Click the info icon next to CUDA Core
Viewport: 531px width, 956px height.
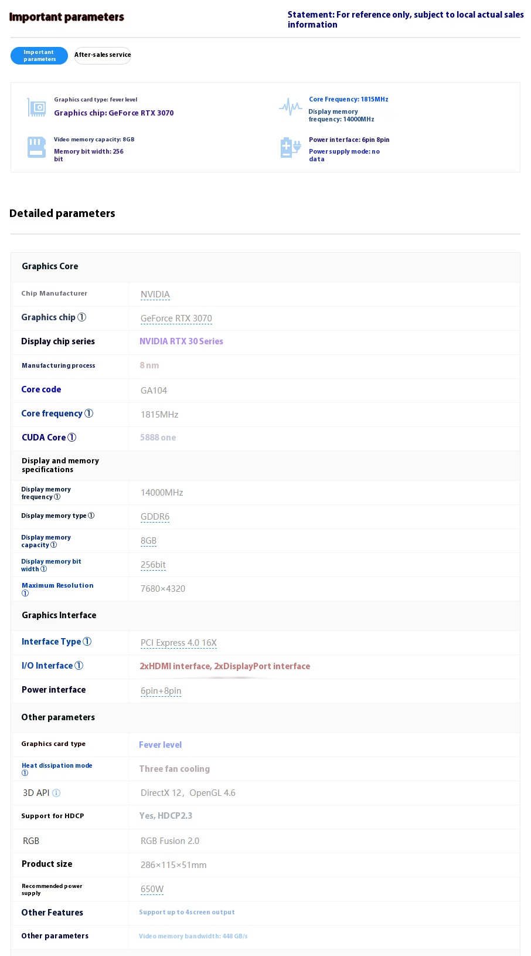72,438
